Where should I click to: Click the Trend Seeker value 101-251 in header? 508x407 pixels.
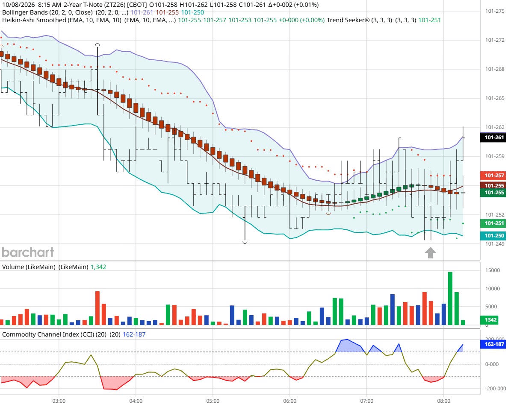tap(429, 20)
